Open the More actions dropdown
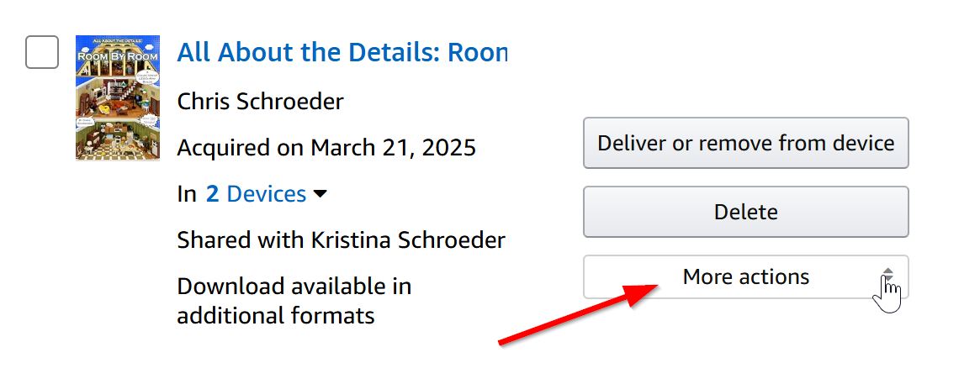Viewport: 980px width, 384px height. pyautogui.click(x=745, y=277)
